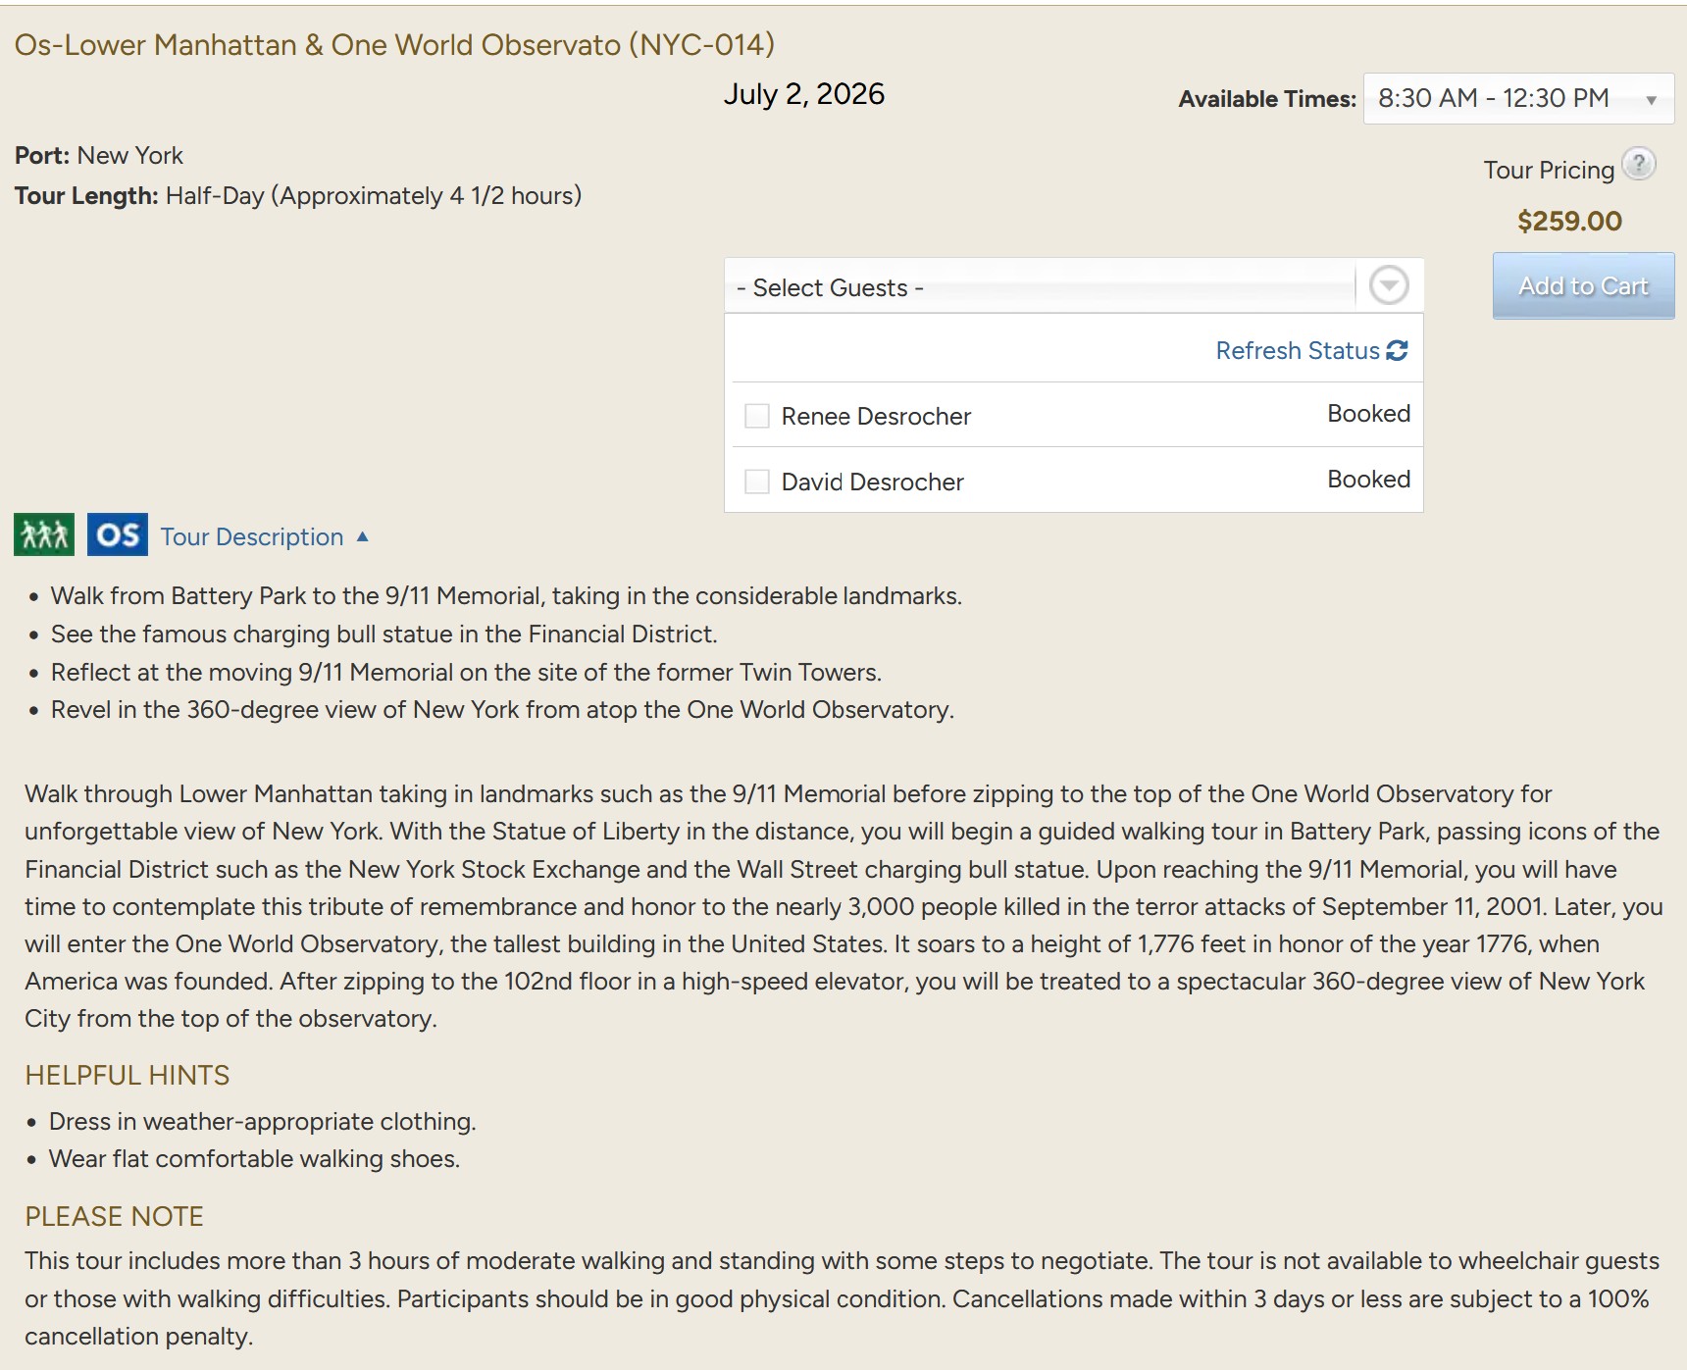Click the Tour Pricing label

[1549, 171]
